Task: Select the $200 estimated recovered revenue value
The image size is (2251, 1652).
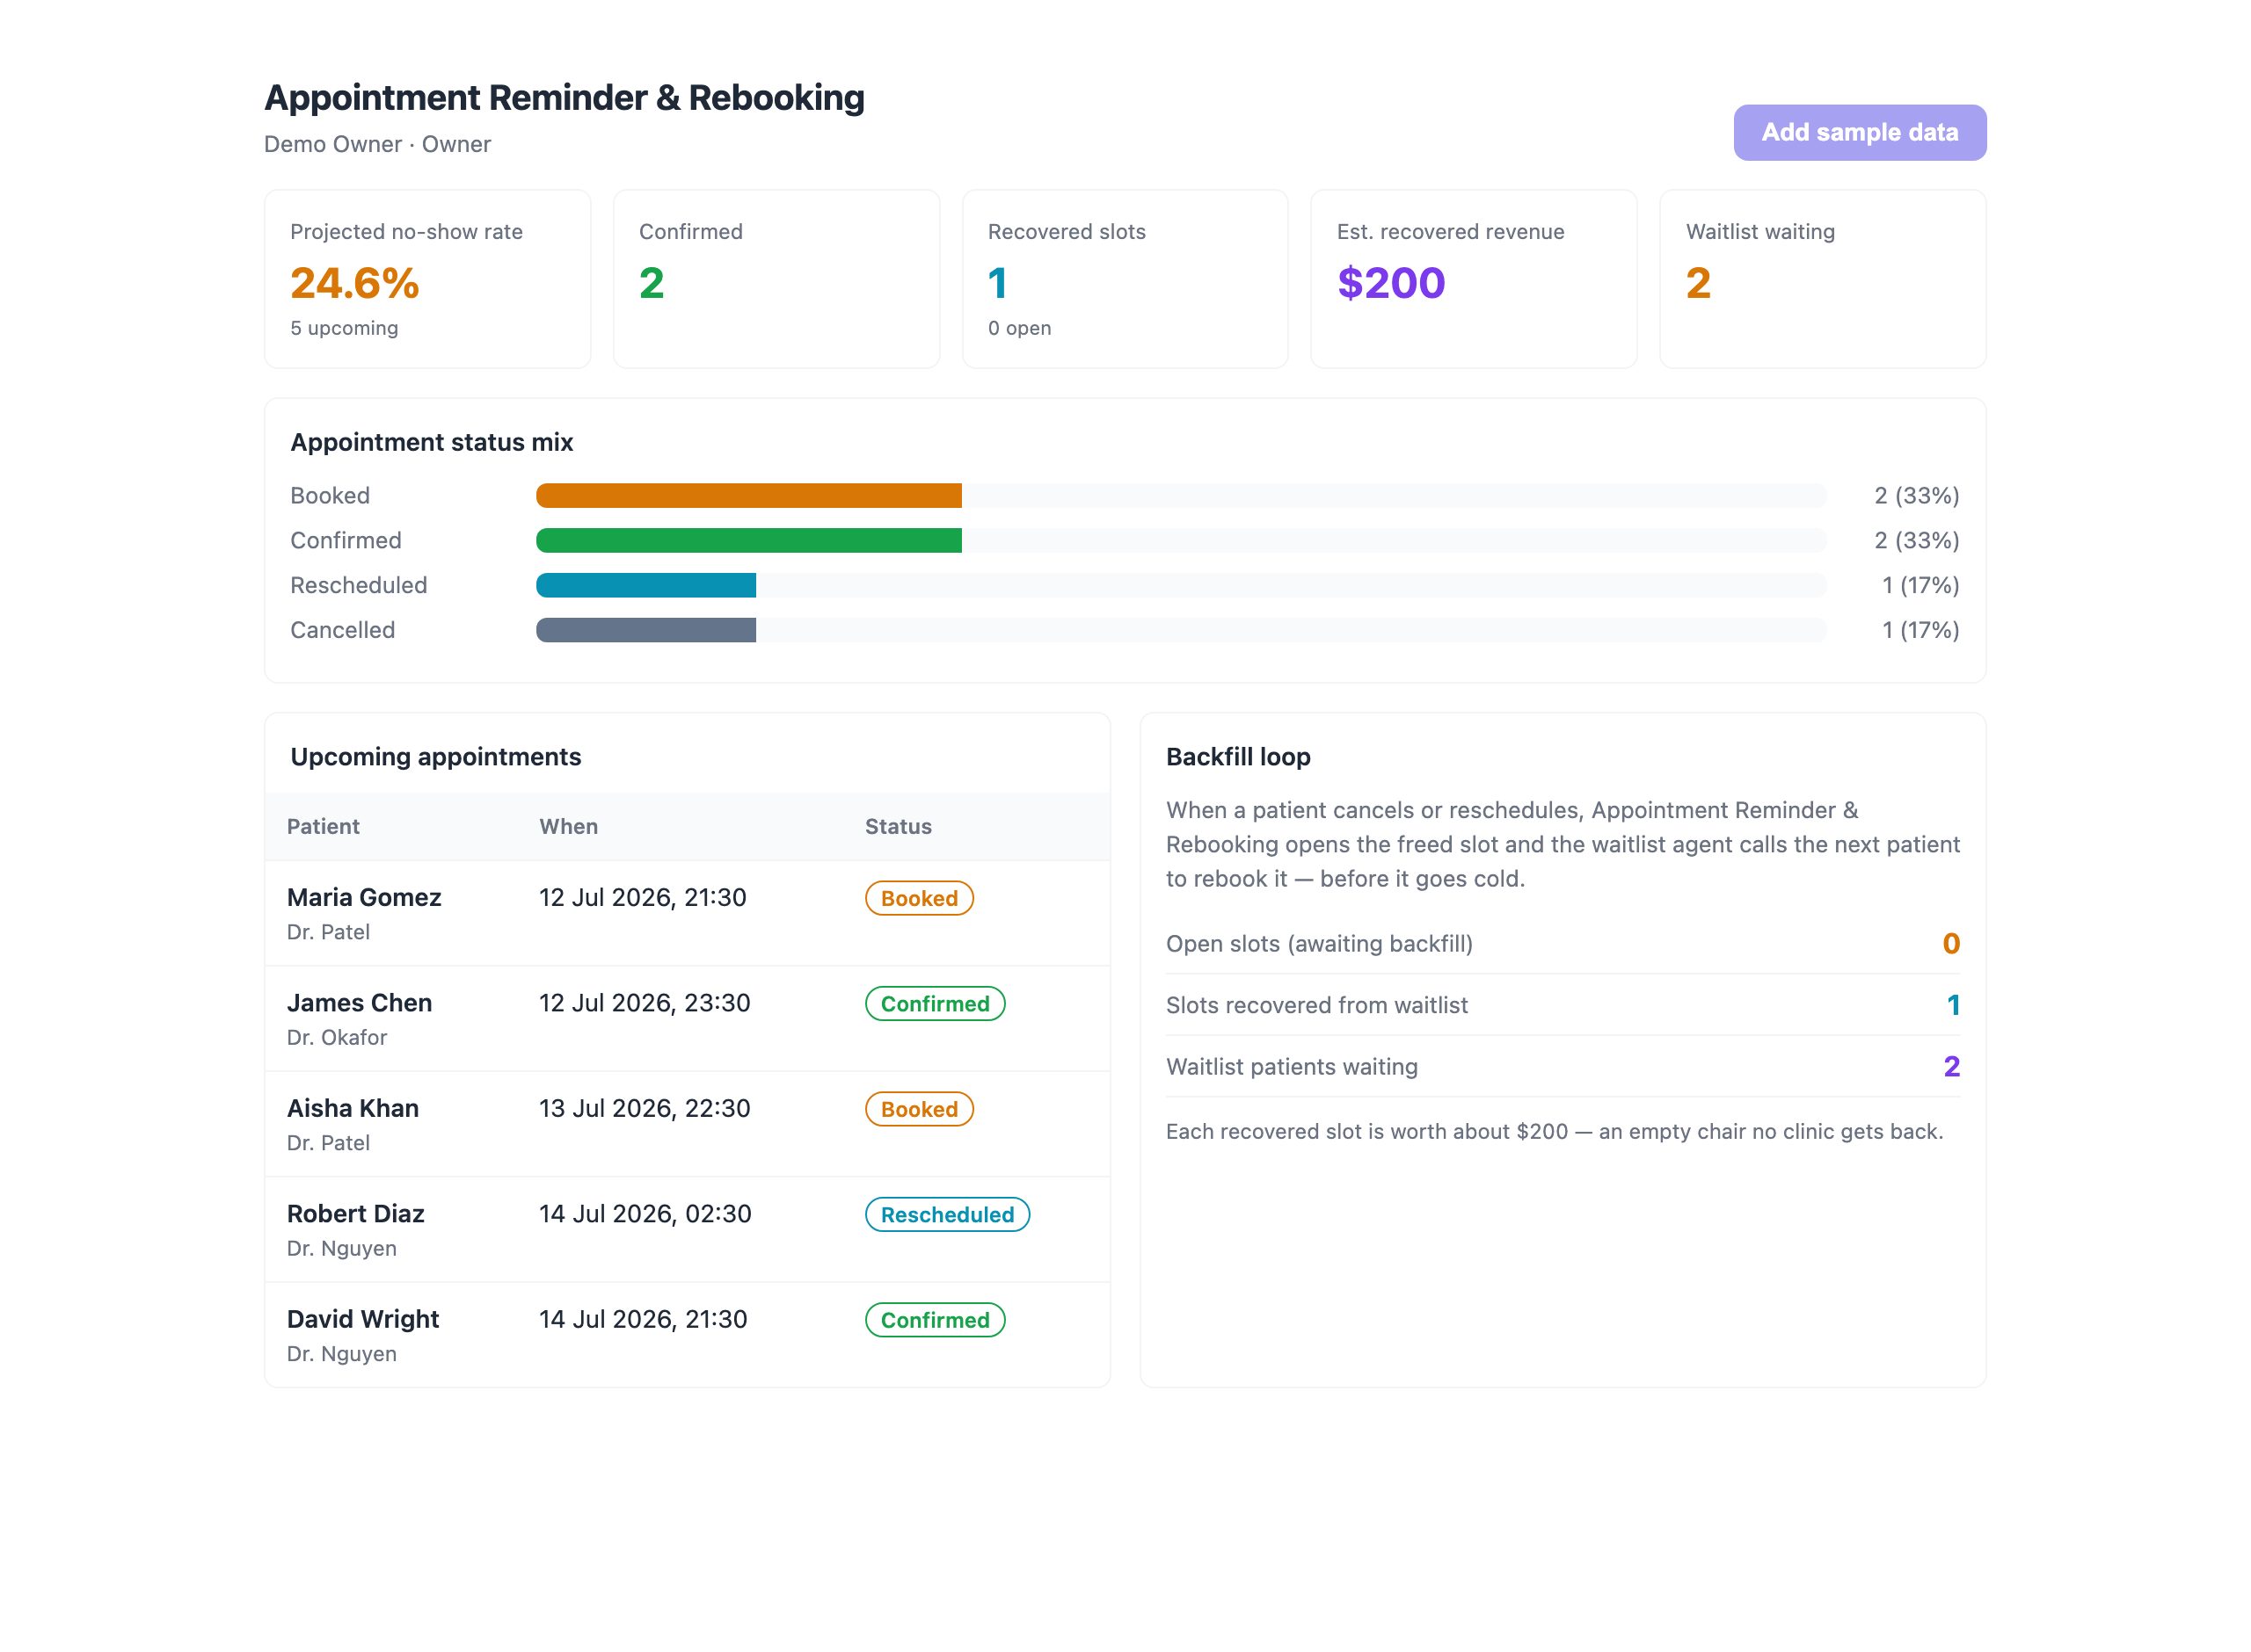Action: pyautogui.click(x=1391, y=283)
